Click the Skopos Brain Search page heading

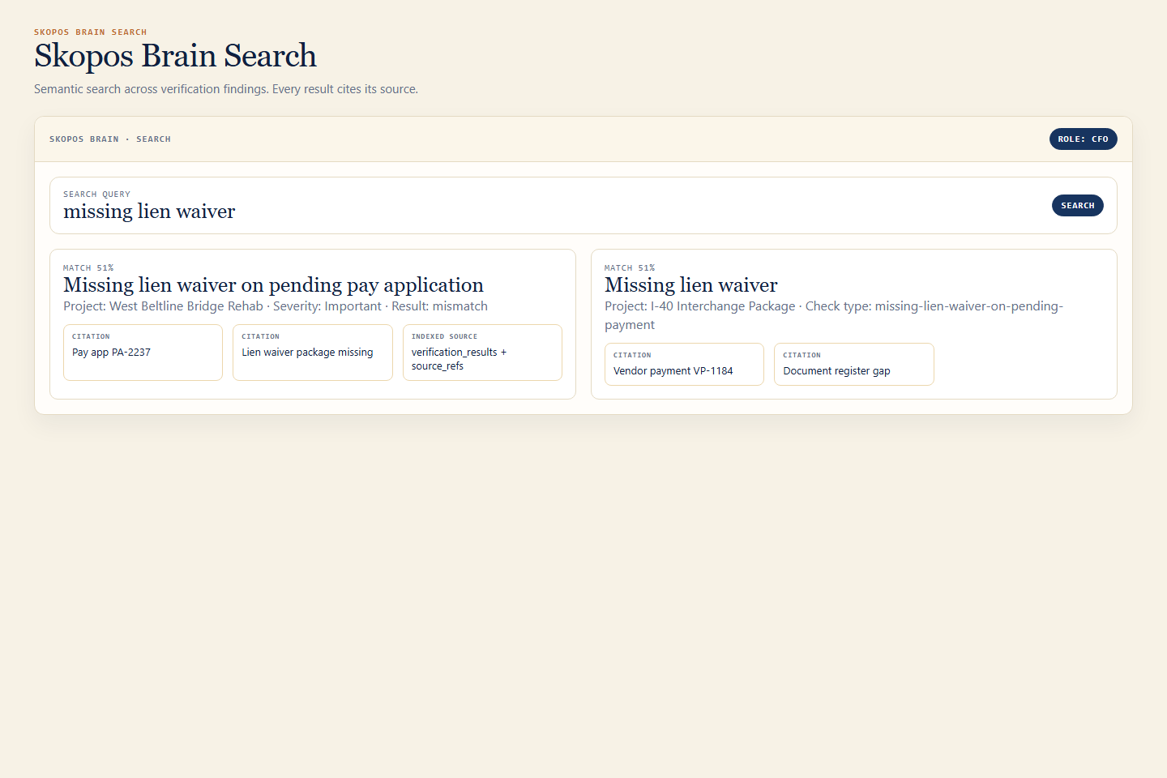coord(175,56)
